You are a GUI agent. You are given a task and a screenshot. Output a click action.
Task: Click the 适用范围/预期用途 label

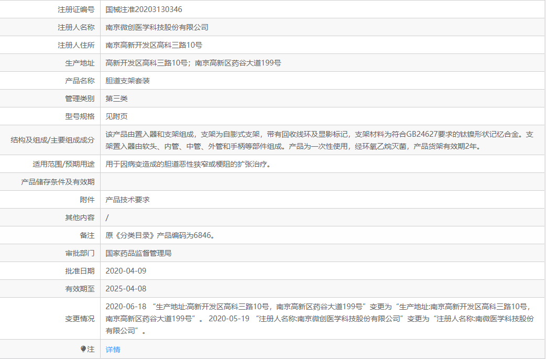tap(64, 164)
